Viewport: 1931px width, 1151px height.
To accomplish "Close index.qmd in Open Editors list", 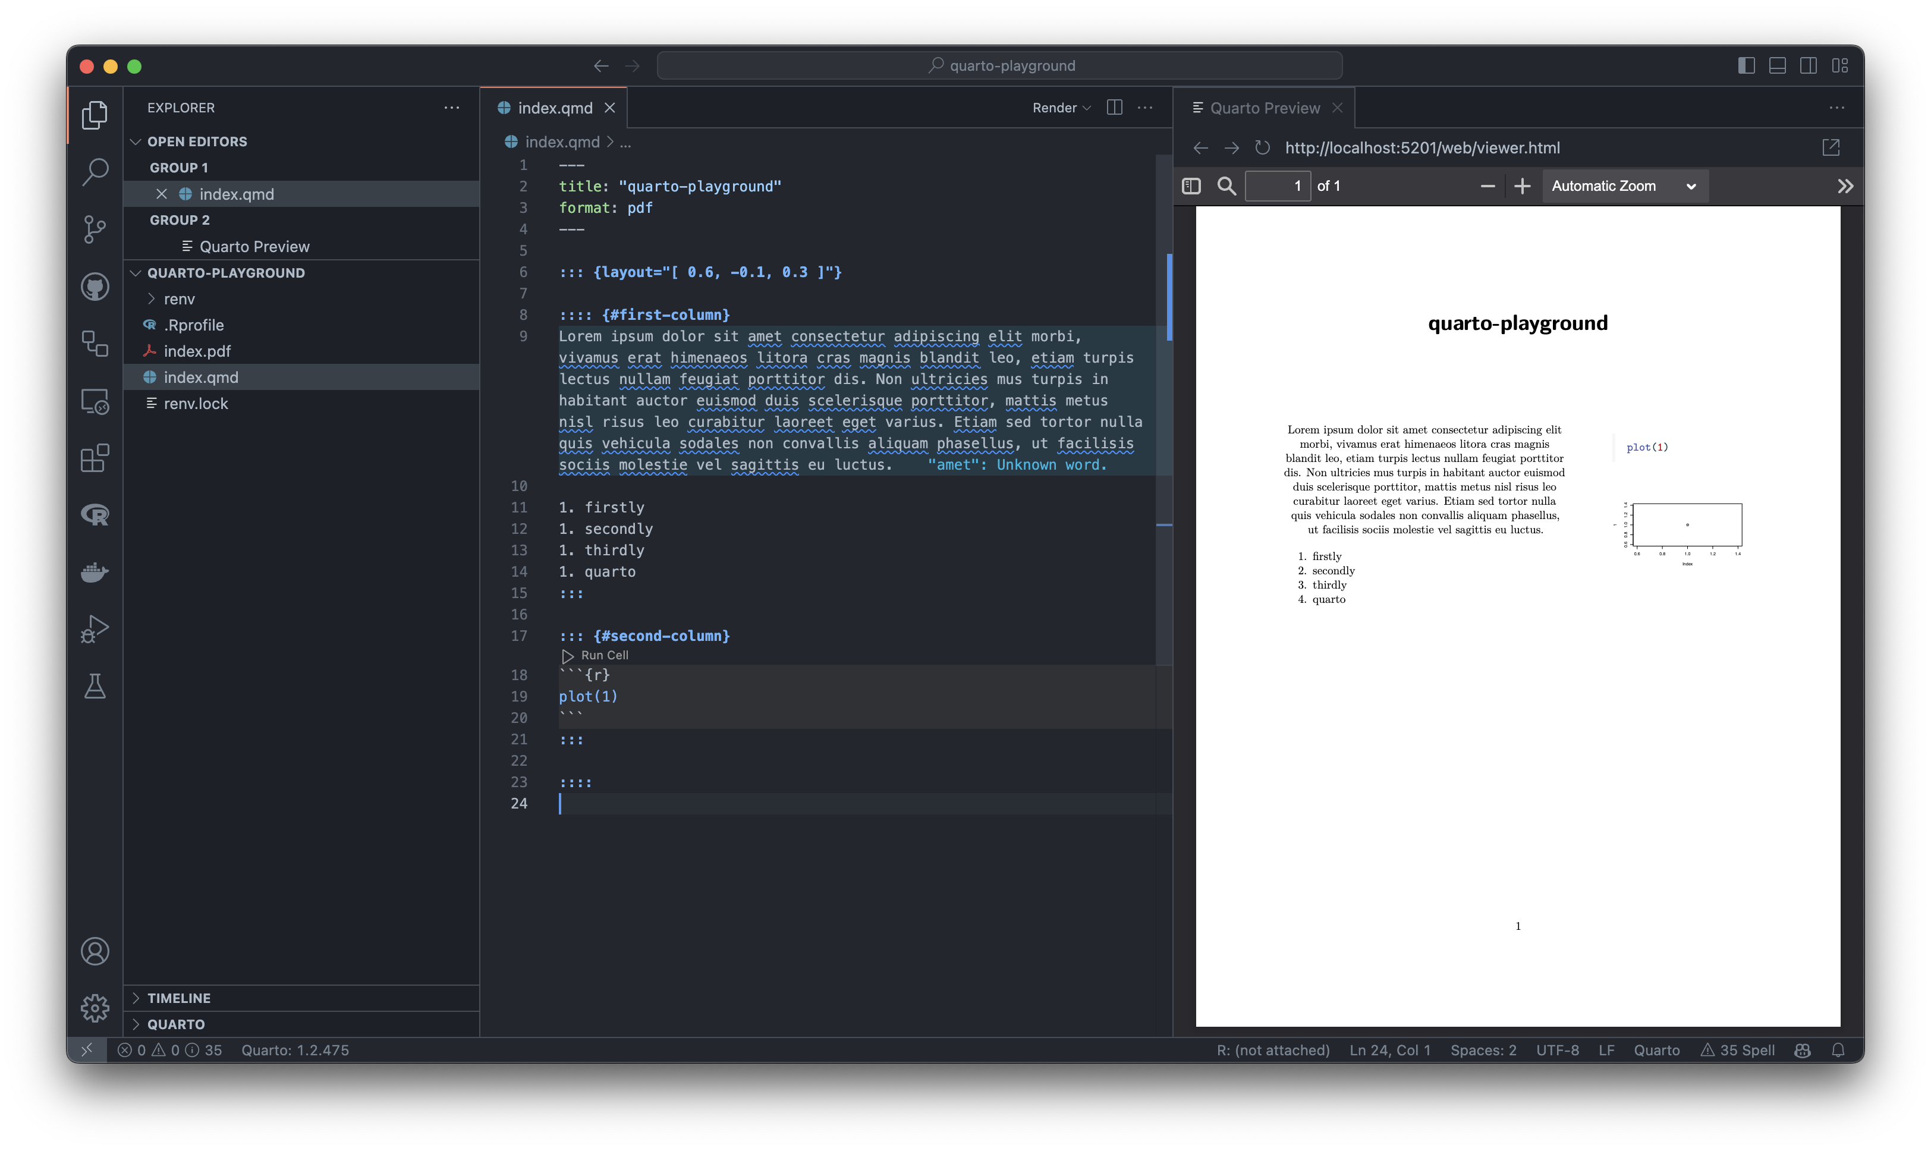I will pyautogui.click(x=161, y=194).
